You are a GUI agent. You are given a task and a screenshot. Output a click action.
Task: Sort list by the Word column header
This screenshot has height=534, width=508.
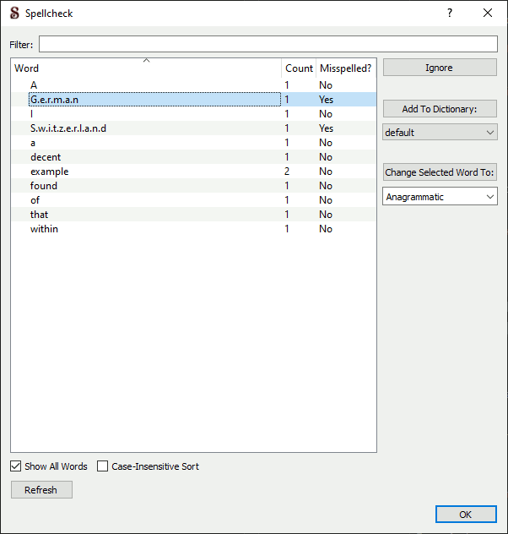pyautogui.click(x=145, y=68)
